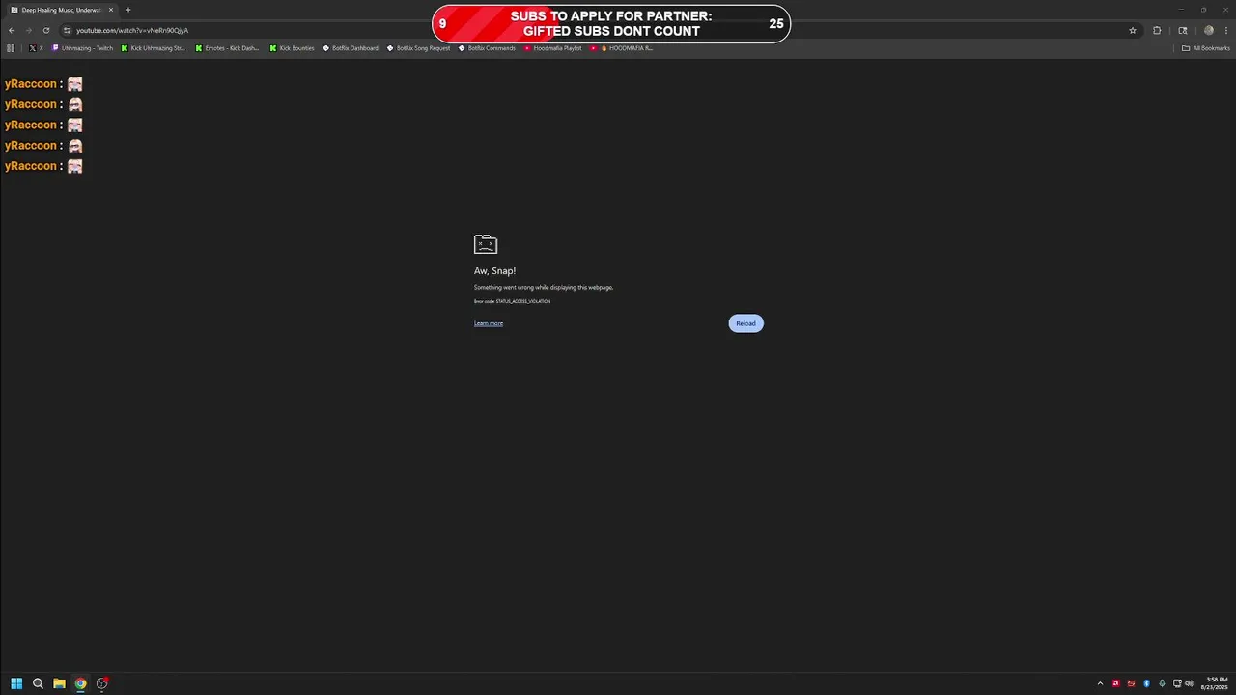The height and width of the screenshot is (695, 1236).
Task: Open the BotRix Song Request bookmark
Action: [x=419, y=48]
